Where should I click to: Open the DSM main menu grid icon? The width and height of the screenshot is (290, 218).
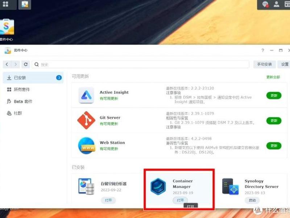5,4
